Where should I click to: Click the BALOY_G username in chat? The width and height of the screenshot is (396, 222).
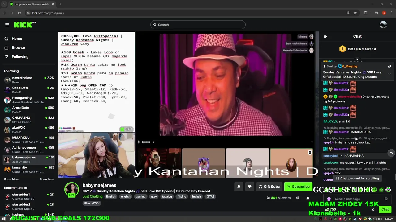click(330, 121)
